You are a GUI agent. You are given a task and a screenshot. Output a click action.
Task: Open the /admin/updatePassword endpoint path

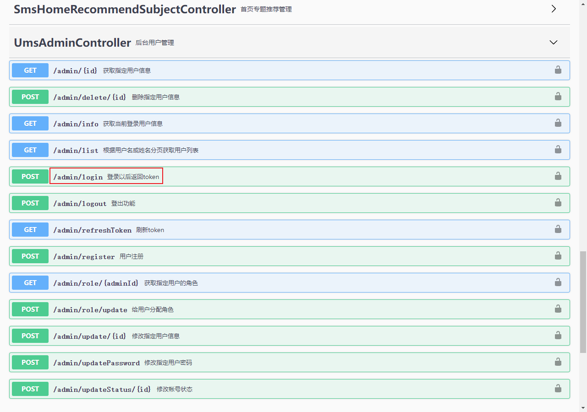tap(97, 363)
